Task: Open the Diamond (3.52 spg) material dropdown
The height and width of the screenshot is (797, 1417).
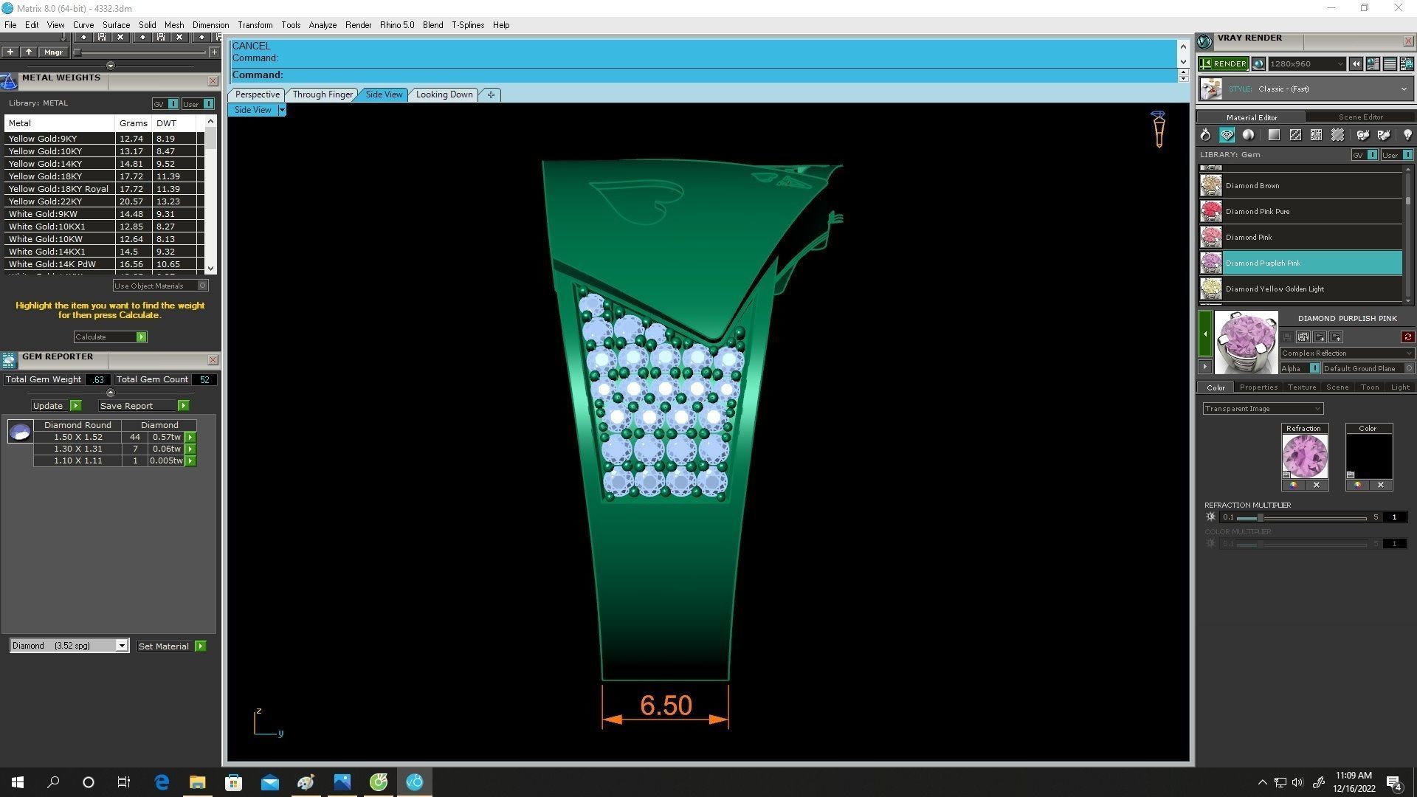Action: coord(122,646)
